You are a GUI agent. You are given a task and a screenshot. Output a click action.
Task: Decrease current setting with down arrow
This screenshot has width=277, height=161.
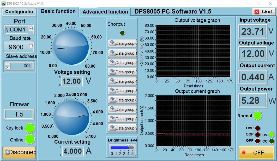click(x=61, y=155)
